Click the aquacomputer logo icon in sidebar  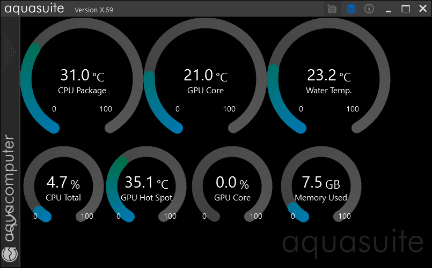pyautogui.click(x=10, y=253)
